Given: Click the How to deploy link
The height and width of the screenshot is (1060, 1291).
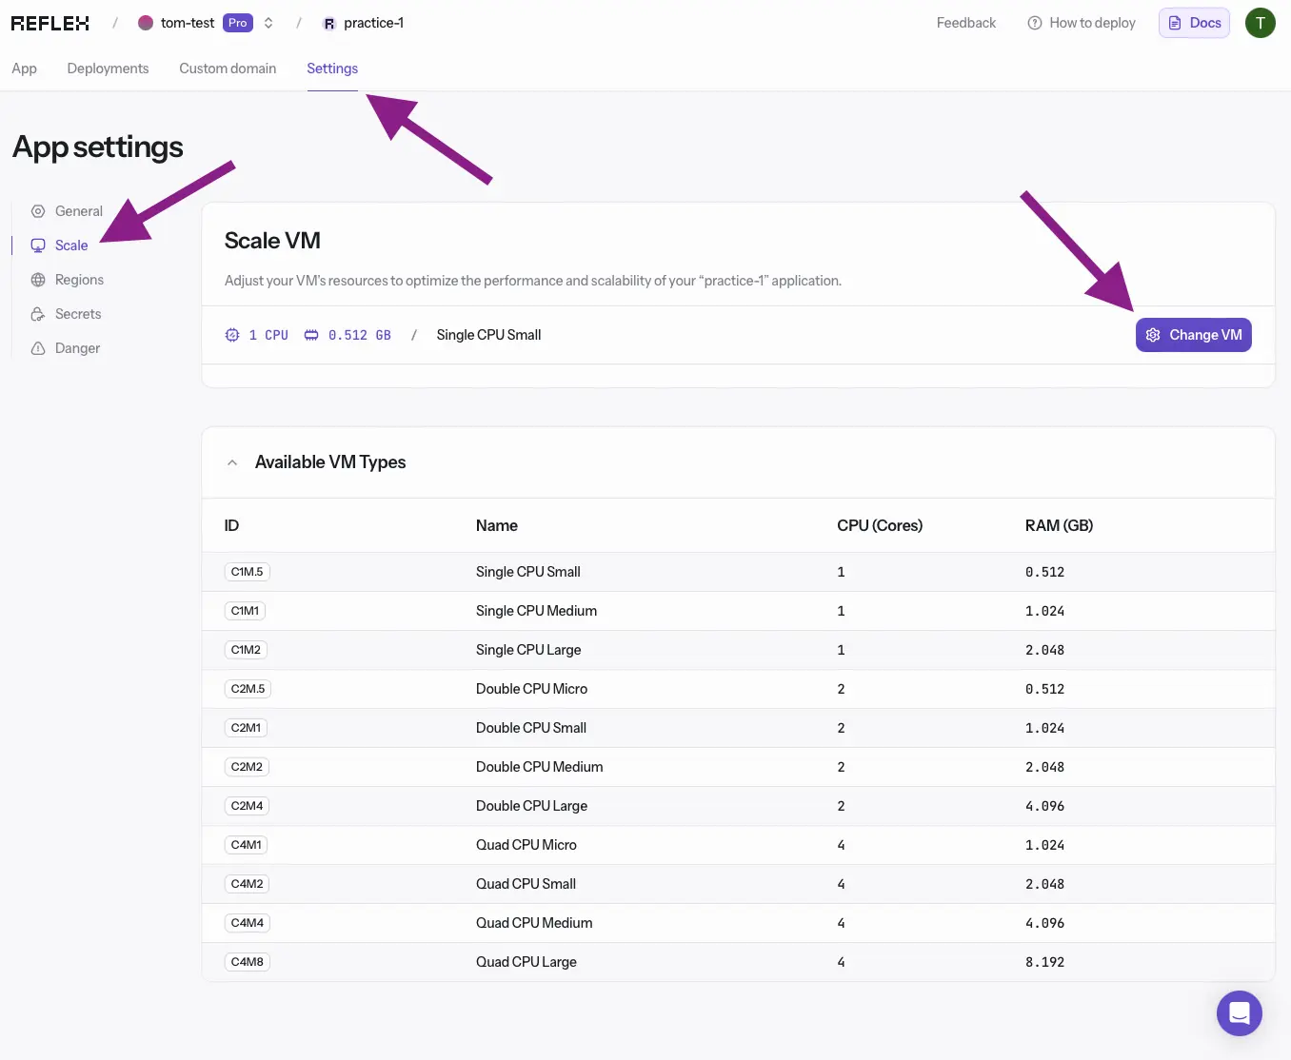Looking at the screenshot, I should 1082,23.
